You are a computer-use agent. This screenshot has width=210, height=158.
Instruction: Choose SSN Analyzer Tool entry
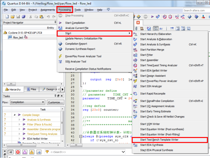pyautogui.click(x=95, y=62)
